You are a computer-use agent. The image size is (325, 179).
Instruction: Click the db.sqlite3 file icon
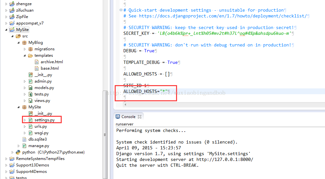[x=25, y=139]
